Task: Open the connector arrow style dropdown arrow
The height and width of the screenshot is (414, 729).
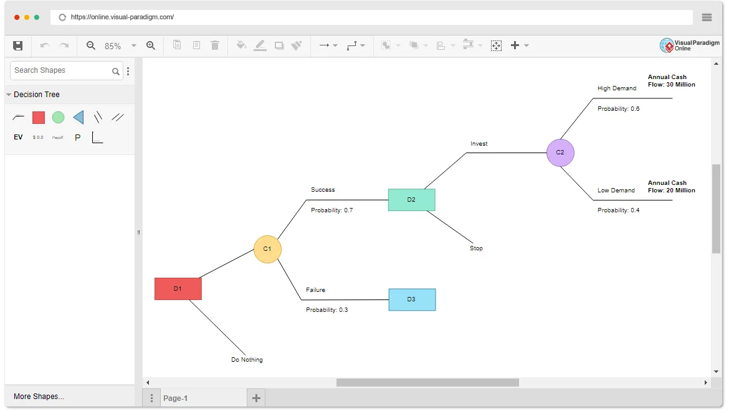Action: point(335,45)
